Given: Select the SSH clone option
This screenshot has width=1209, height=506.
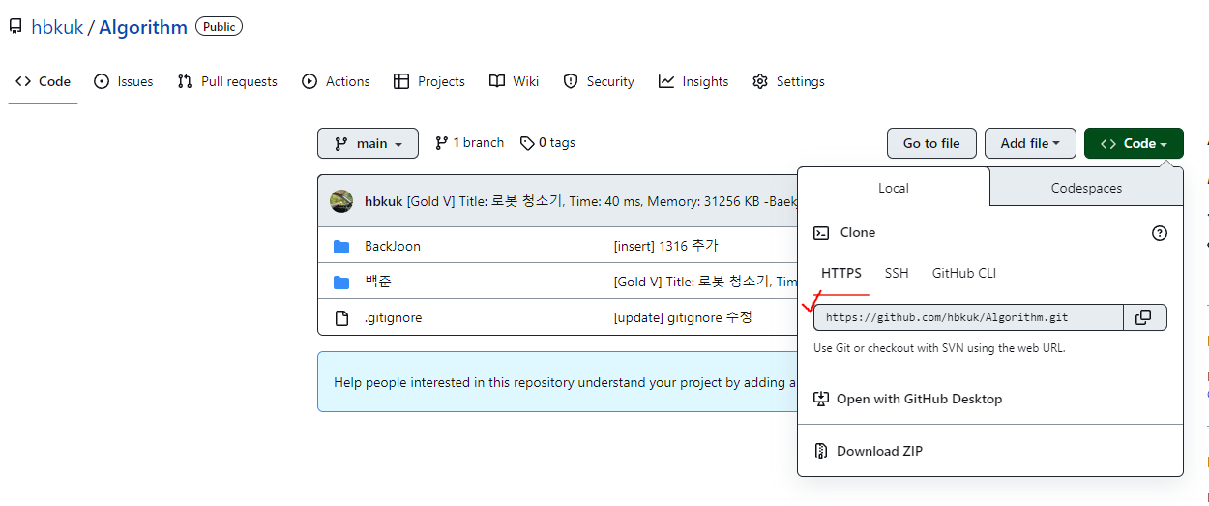Looking at the screenshot, I should [897, 273].
